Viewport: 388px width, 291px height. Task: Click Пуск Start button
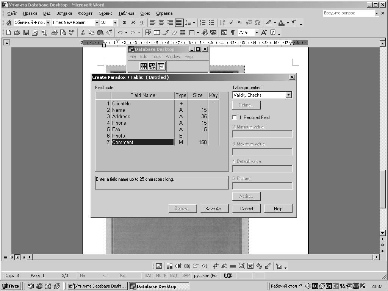pyautogui.click(x=11, y=286)
